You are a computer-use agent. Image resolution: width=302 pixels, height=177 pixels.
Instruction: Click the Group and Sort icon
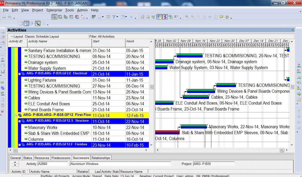[x=123, y=17]
